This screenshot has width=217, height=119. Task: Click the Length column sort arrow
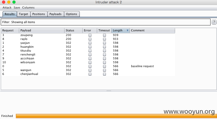127,30
